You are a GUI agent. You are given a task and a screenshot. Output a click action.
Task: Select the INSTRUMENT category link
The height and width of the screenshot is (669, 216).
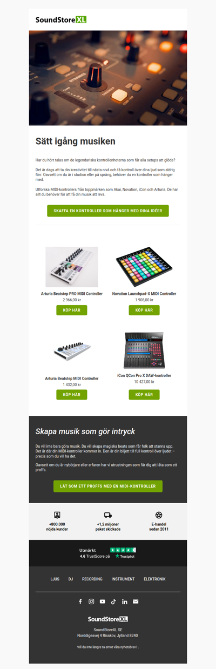click(123, 579)
